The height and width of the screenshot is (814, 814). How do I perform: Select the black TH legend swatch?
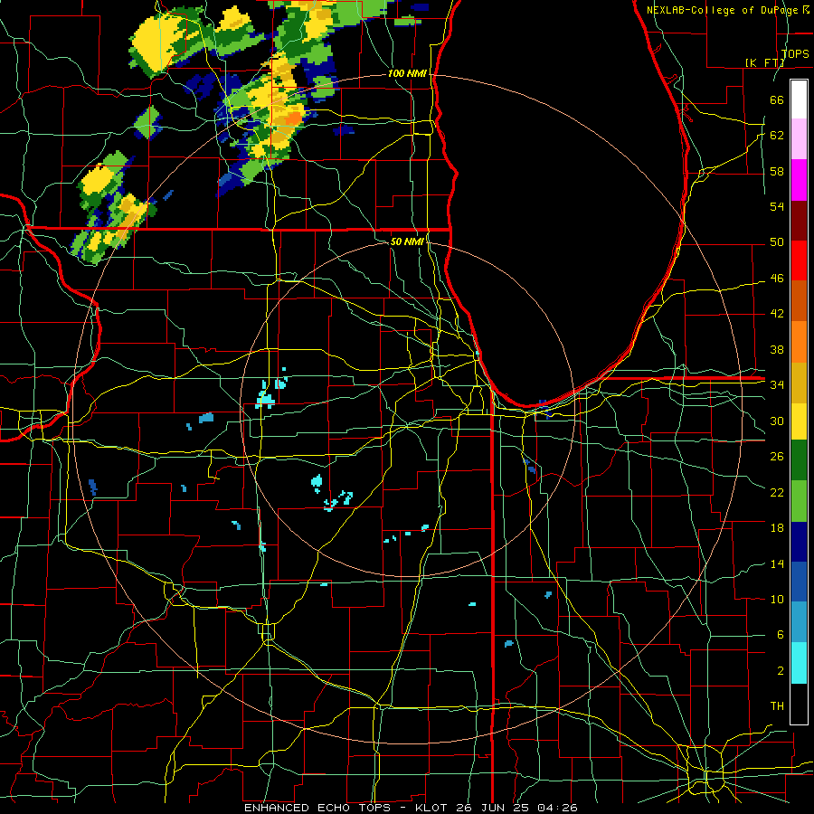[799, 704]
